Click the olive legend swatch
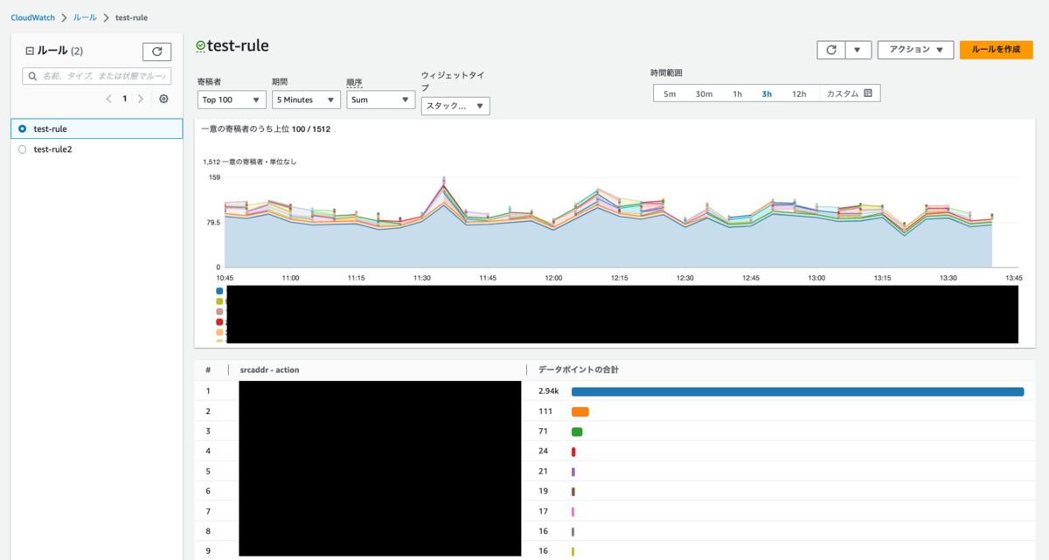This screenshot has width=1049, height=560. coord(219,301)
